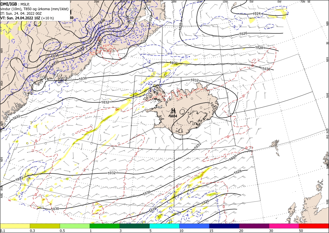Select the green 1–3 mm legend swatch
Image resolution: width=329 pixels, height=233 pixels.
[x=105, y=226]
